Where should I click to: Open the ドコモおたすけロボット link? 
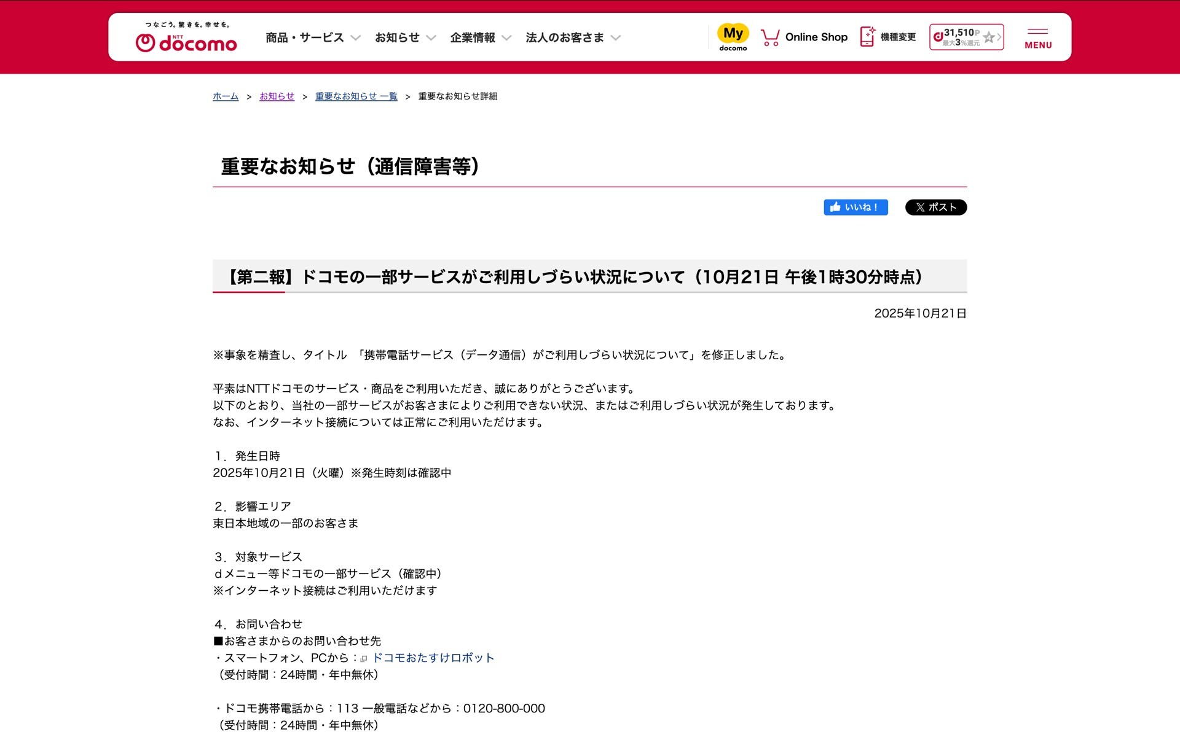tap(433, 658)
